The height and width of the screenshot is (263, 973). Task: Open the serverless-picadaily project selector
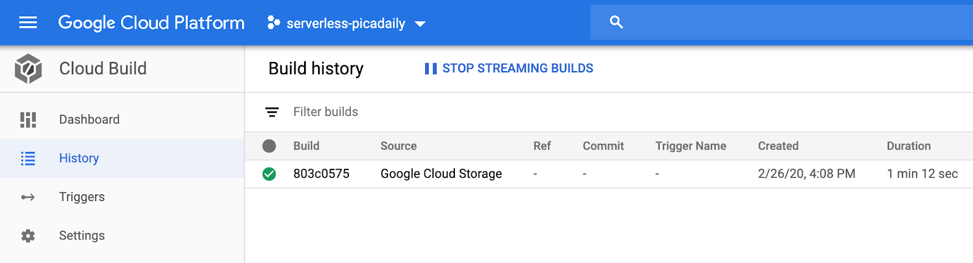pyautogui.click(x=345, y=24)
